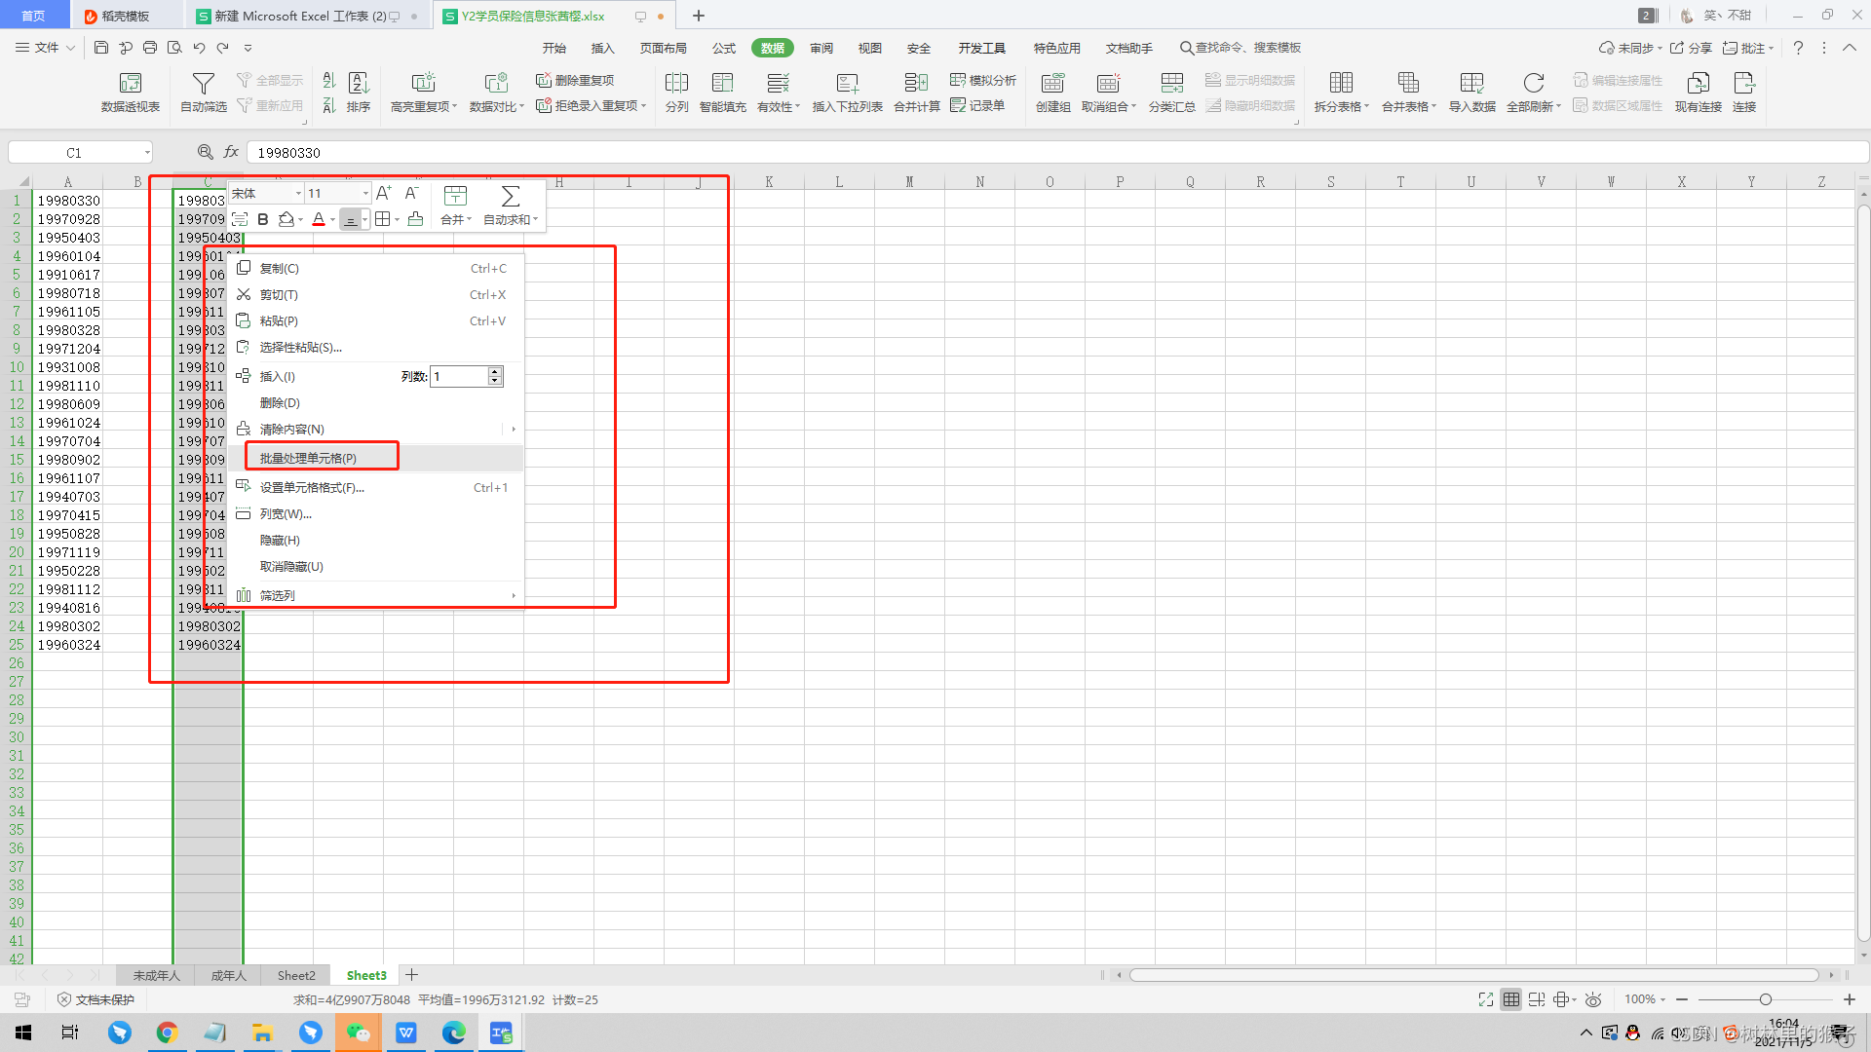Open the 审阅 ribbon tab
1871x1052 pixels.
pyautogui.click(x=821, y=48)
